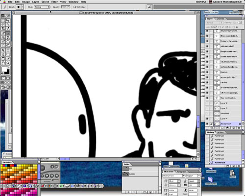Hide the Background layer via eye icon
Screen dimensions: 245x196
(x=207, y=124)
